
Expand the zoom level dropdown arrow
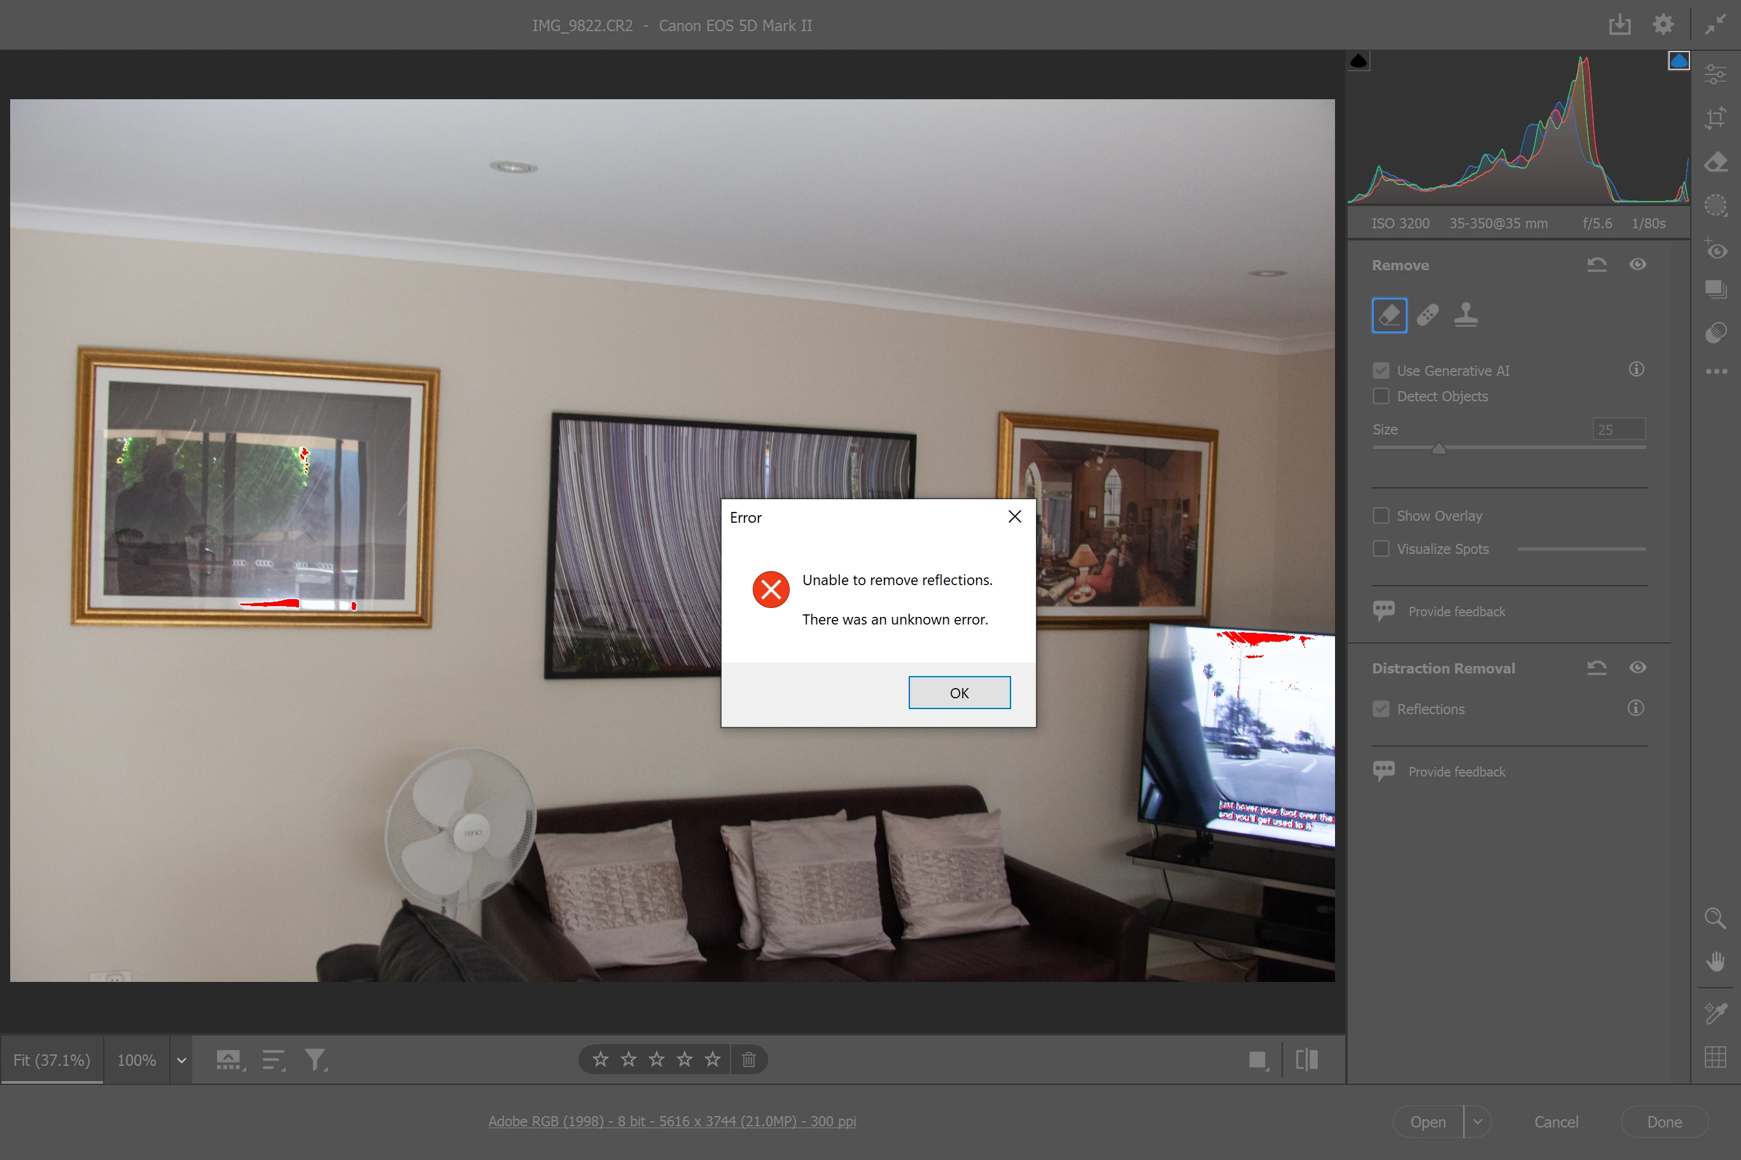point(181,1060)
